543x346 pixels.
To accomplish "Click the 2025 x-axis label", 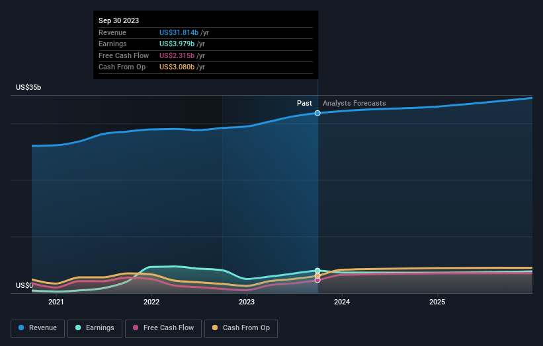I will [x=437, y=302].
